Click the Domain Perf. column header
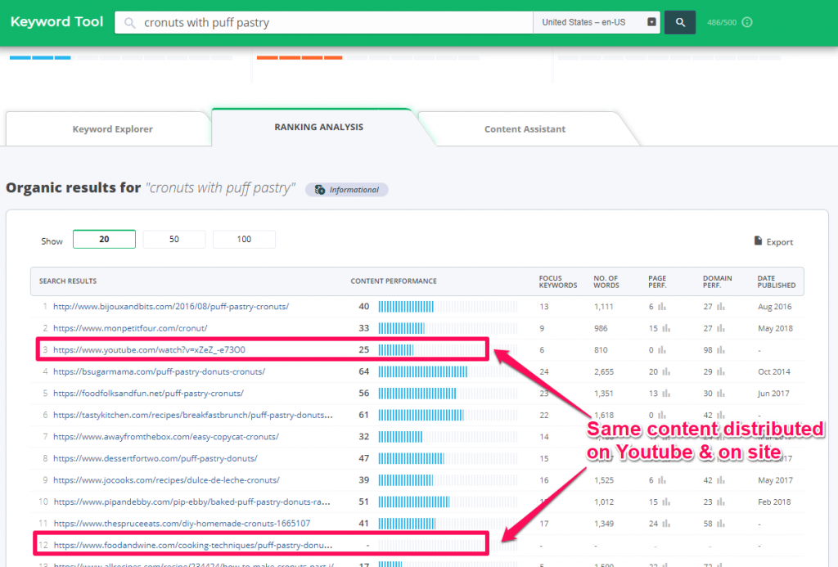This screenshot has width=838, height=567. (x=717, y=281)
